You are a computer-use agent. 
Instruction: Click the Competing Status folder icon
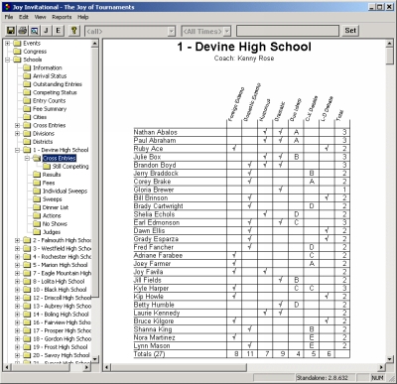27,92
